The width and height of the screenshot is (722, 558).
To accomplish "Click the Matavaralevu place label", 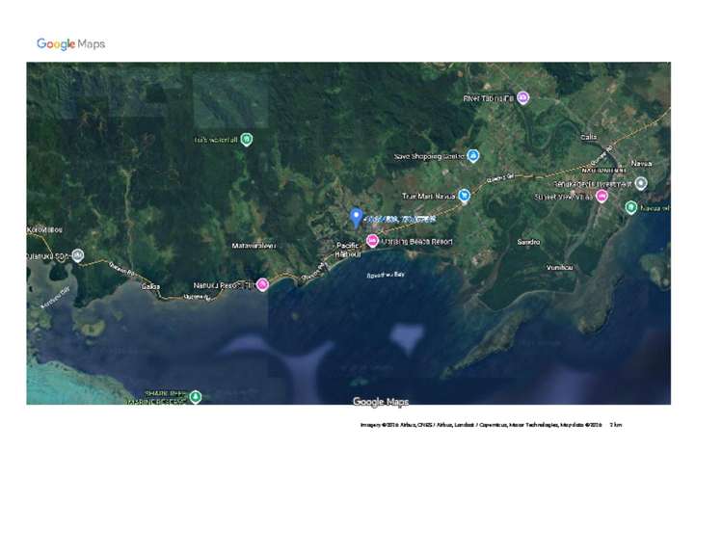I will (254, 246).
